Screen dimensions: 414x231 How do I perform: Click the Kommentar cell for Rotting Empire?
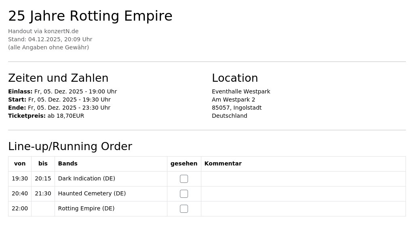coord(303,209)
